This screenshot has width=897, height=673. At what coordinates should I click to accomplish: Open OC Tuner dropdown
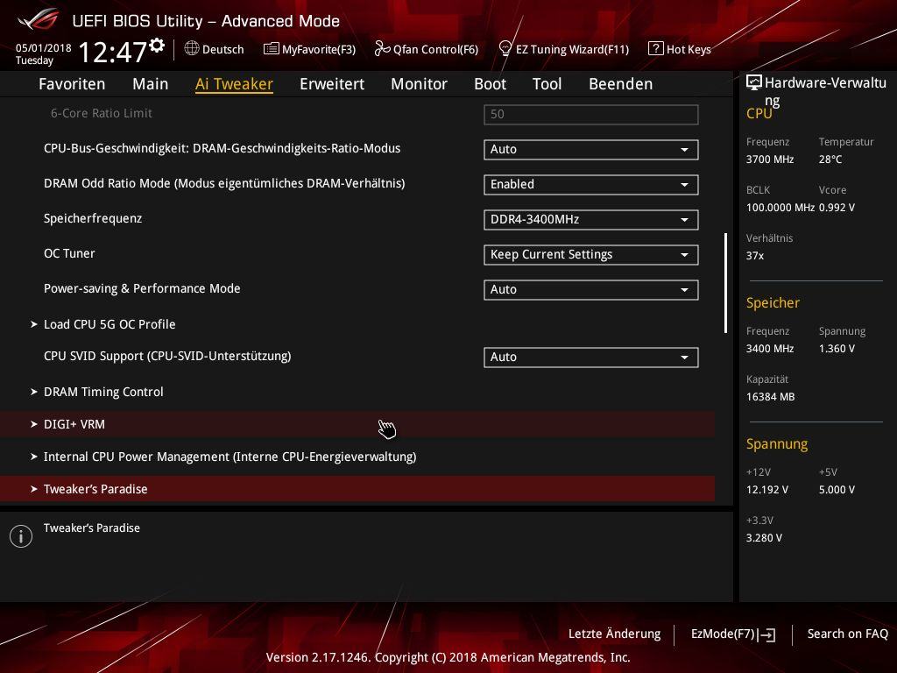click(x=591, y=255)
